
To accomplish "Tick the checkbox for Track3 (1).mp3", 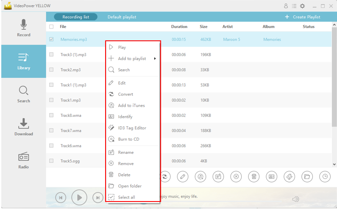I will pos(51,54).
